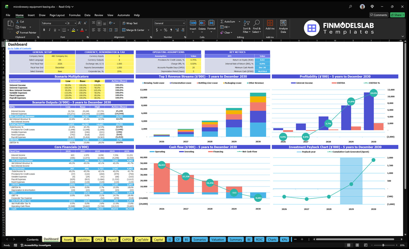The height and width of the screenshot is (249, 409).
Task: Click the account profile picture
Action: point(362,6)
